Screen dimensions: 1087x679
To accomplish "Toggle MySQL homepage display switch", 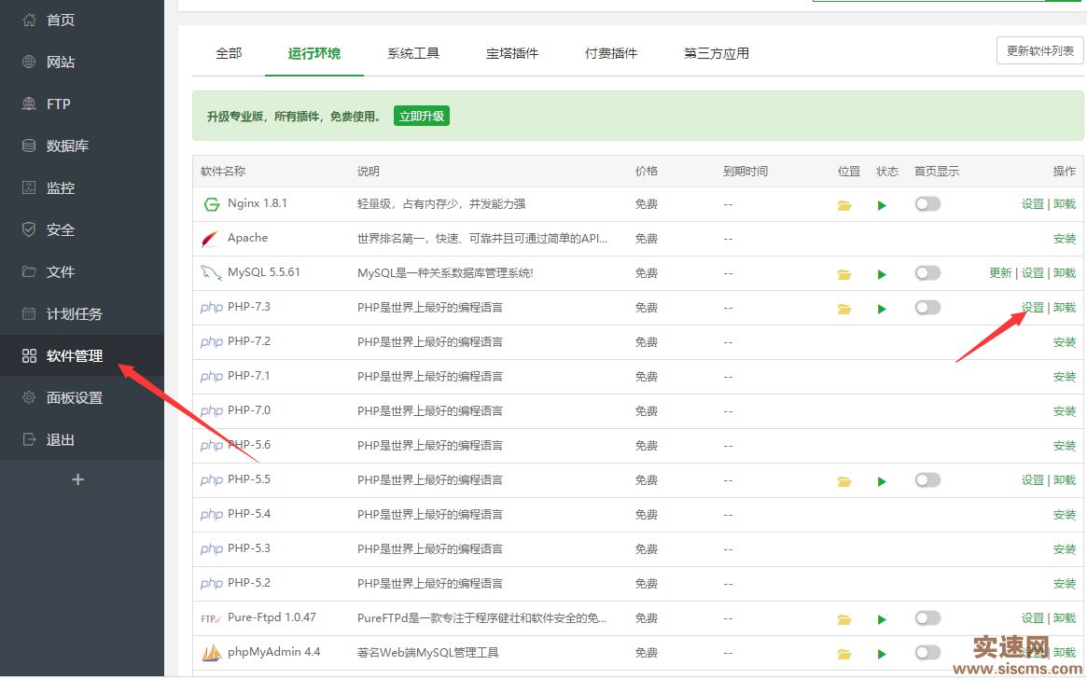I will tap(927, 273).
